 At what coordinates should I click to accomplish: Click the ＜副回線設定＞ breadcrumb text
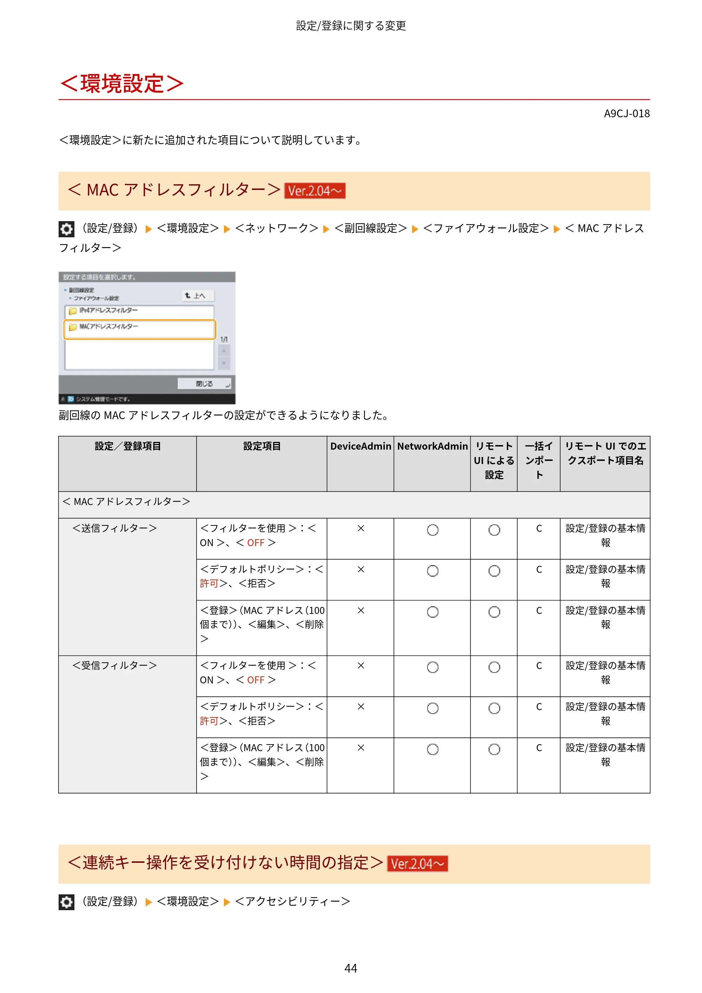(x=370, y=229)
